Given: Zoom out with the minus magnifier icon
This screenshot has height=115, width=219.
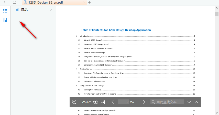Looking at the screenshot, I should 74,102.
